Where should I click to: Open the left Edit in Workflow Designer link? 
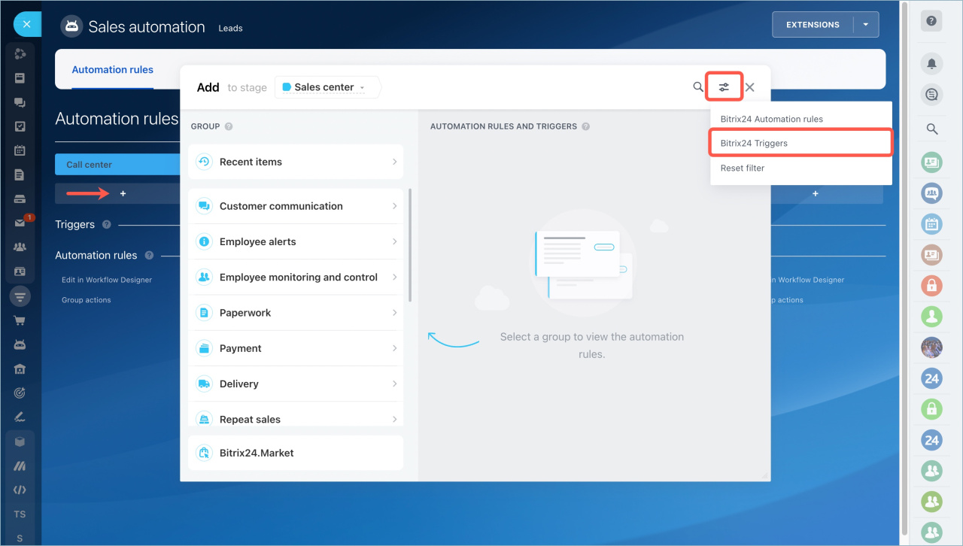point(107,280)
